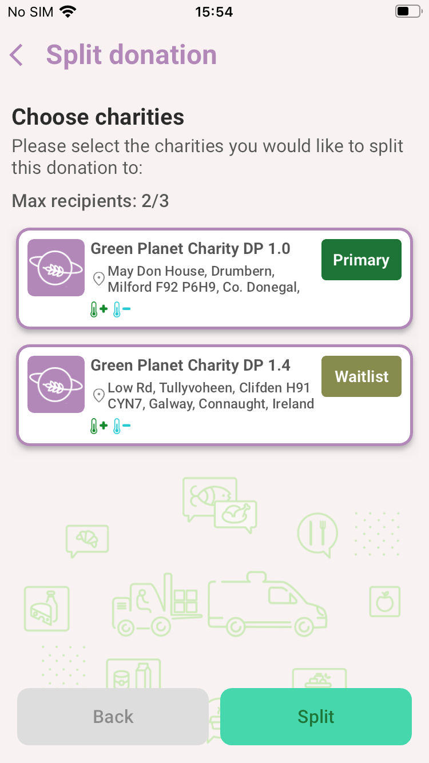Tap the back chevron beside Split donation
The image size is (429, 763).
(x=17, y=55)
